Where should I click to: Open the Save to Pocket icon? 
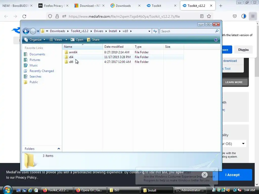pyautogui.click(x=235, y=16)
